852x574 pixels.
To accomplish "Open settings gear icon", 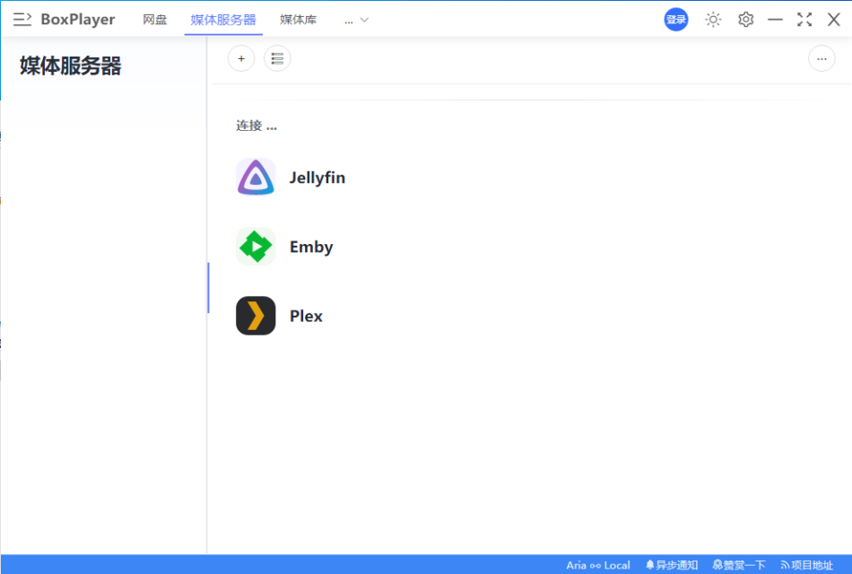I will point(745,20).
